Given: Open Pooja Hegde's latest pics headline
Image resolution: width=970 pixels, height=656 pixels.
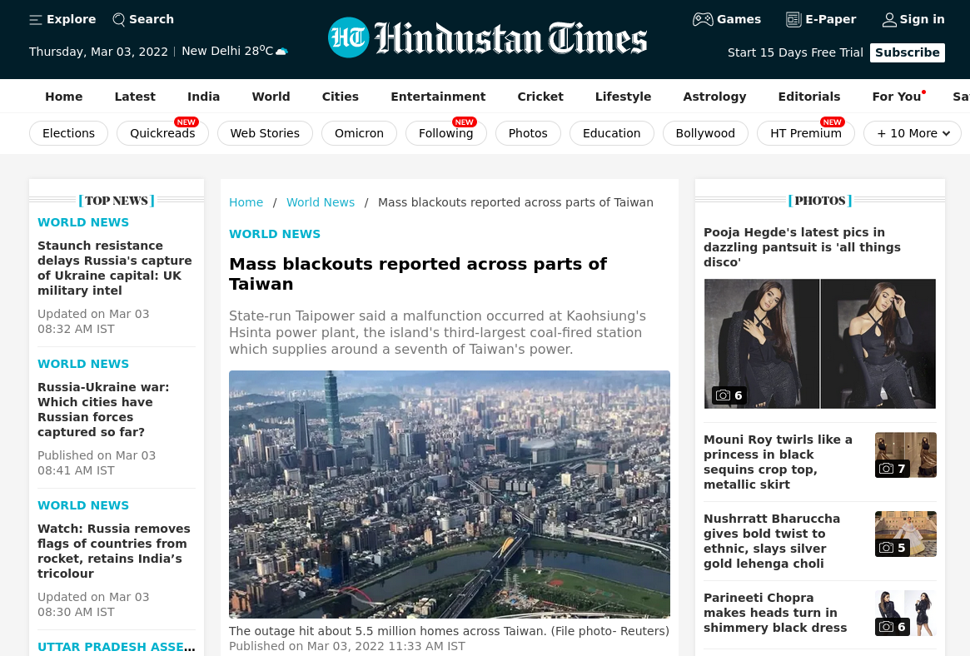Looking at the screenshot, I should coord(802,246).
